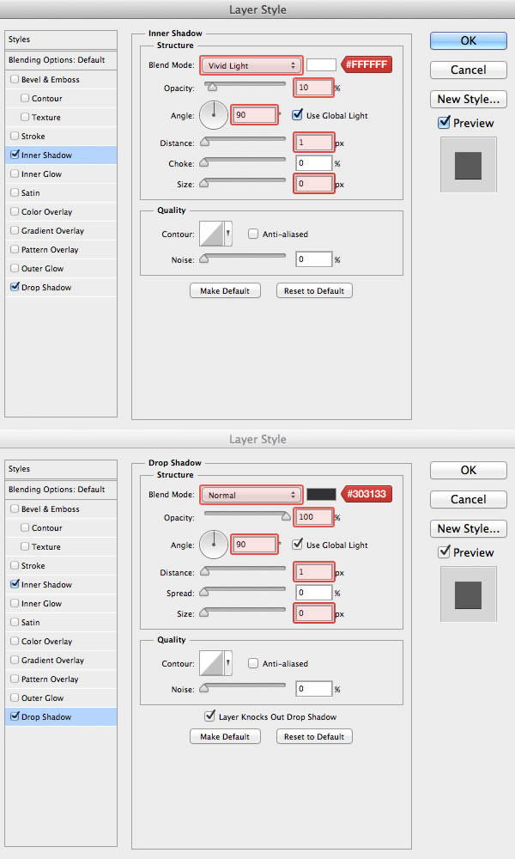Enable Stroke checkbox in top dialog

pyautogui.click(x=15, y=136)
